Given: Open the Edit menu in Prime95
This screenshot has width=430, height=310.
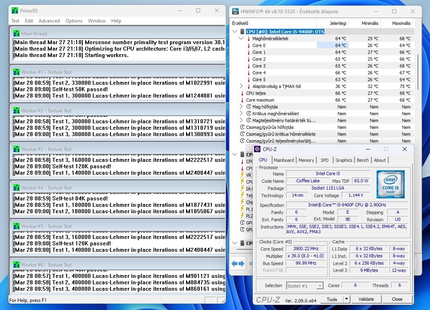Looking at the screenshot, I should pos(29,21).
